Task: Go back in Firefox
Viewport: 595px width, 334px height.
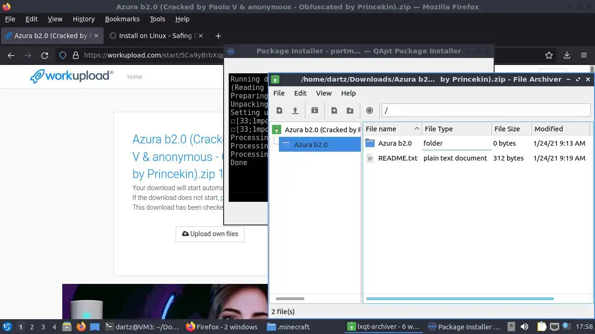Action: click(x=11, y=55)
